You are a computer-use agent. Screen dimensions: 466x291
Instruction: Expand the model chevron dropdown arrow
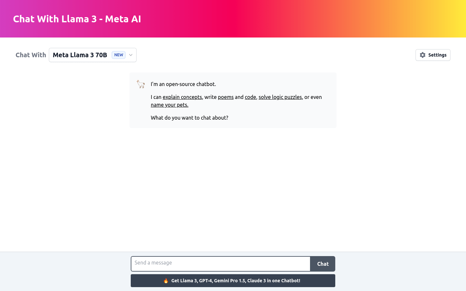click(131, 55)
